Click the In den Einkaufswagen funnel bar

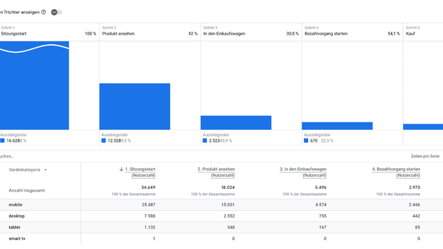236,122
